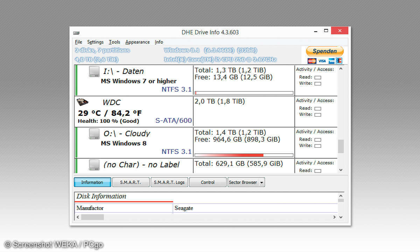This screenshot has width=420, height=252.
Task: Click the drive list vertical scrollbar thumb
Action: point(341,146)
